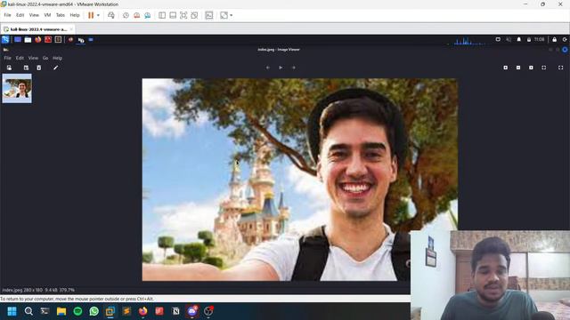Enter full screen mode via VMware toolbar icon
Image resolution: width=570 pixels, height=320 pixels.
pos(183,15)
